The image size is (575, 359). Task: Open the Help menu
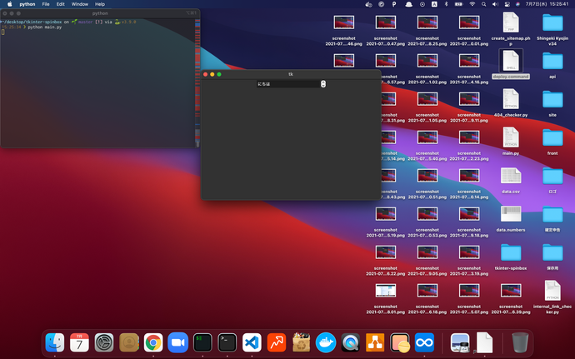click(x=100, y=4)
